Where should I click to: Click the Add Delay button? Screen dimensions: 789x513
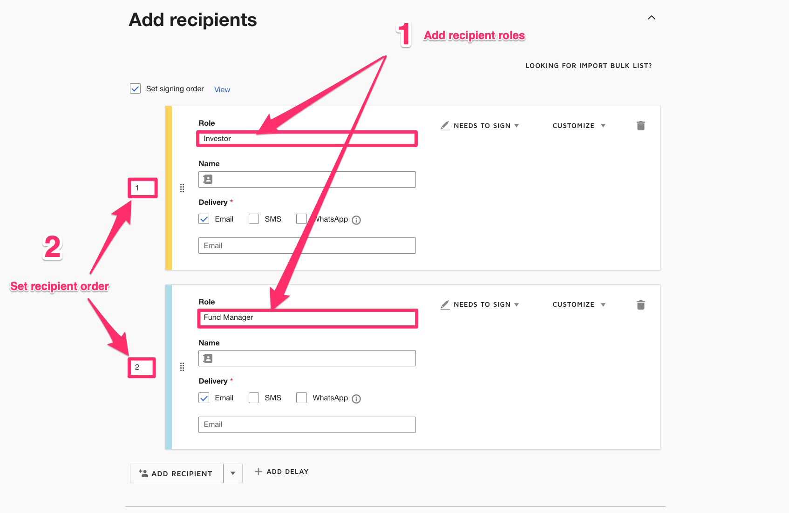pos(282,472)
